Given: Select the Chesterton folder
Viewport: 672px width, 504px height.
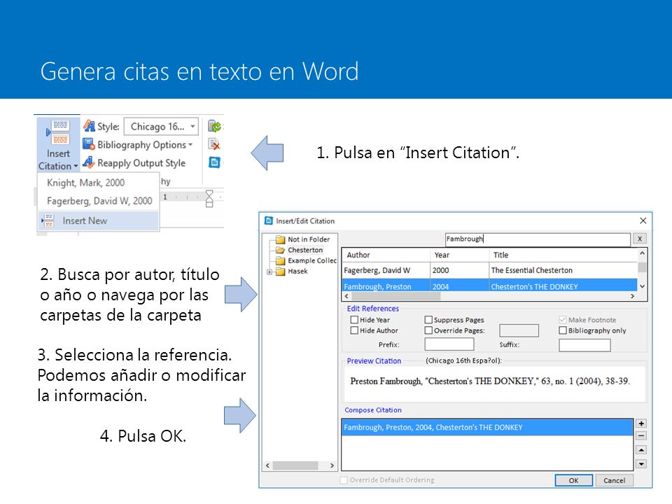Looking at the screenshot, I should click(x=305, y=250).
